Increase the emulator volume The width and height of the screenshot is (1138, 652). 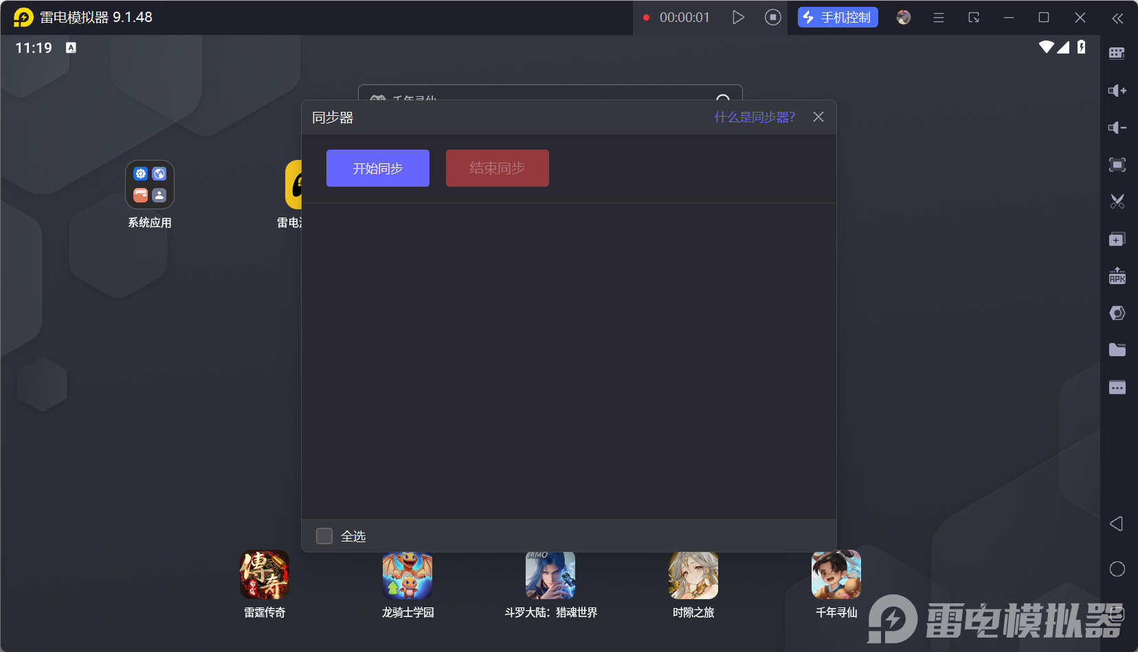1117,90
